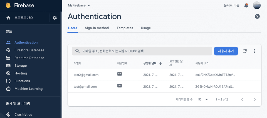Click email provider icon for test@gmail.com
This screenshot has width=267, height=118.
point(120,86)
